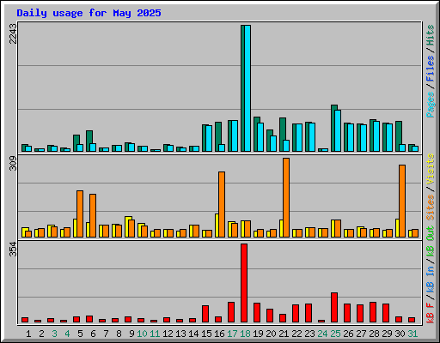Click the Visits legend label
This screenshot has height=343, width=440.
(431, 169)
